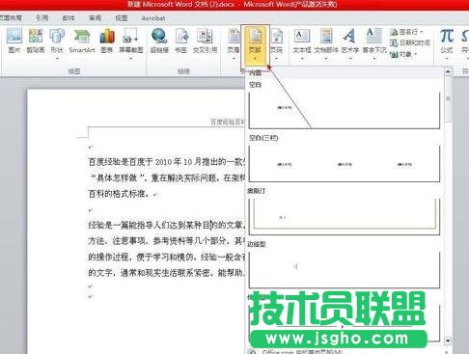Viewport: 469px width, 354px height.
Task: Expand the 公式 equation dropdown arrow
Action: [447, 59]
